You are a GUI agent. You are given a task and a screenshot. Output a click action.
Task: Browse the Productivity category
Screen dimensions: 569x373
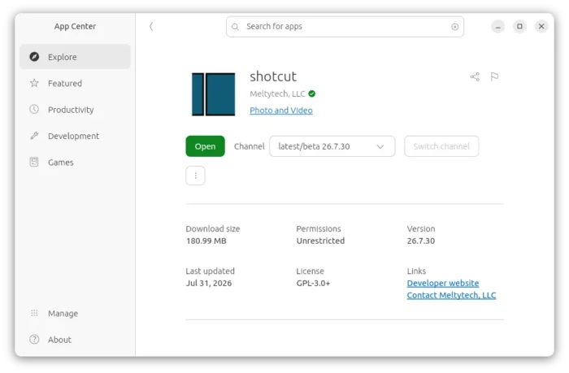[75, 109]
